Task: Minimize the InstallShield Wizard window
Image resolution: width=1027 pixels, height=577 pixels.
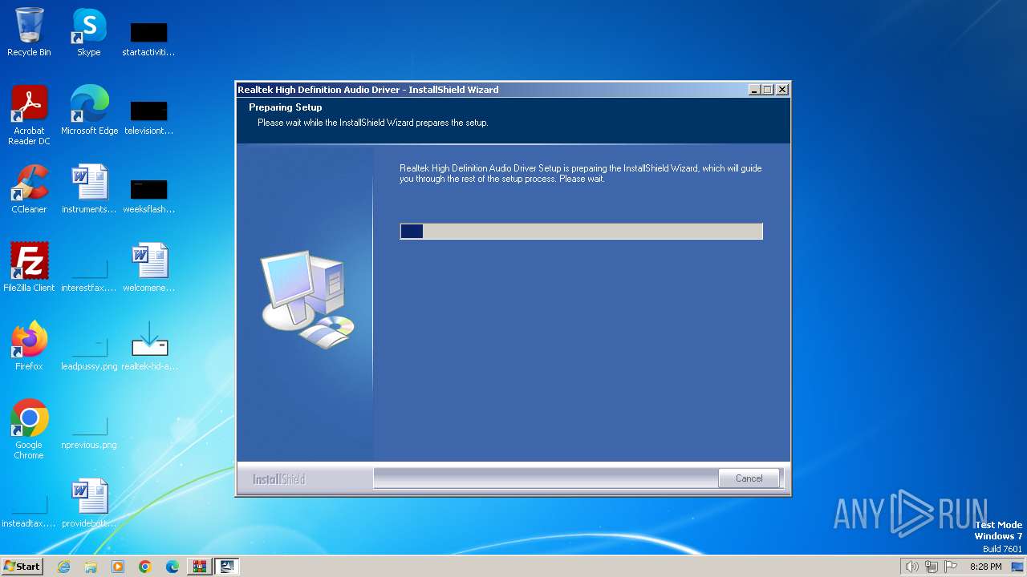Action: tap(754, 90)
